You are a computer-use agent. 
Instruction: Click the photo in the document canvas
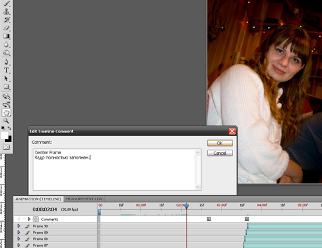[x=265, y=92]
